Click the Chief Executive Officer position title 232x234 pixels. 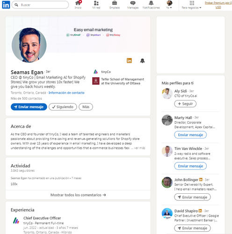tap(42, 218)
